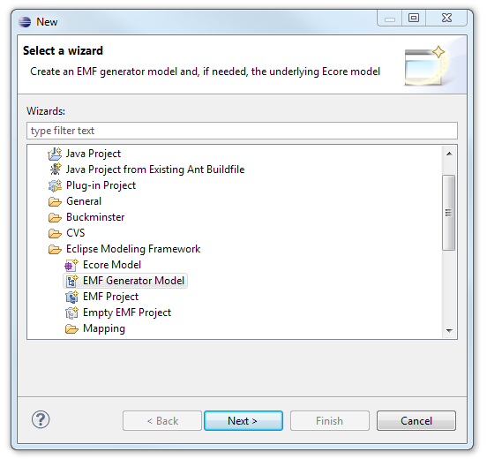
Task: Click the scrollbar down arrow in wizards list
Action: click(x=449, y=330)
